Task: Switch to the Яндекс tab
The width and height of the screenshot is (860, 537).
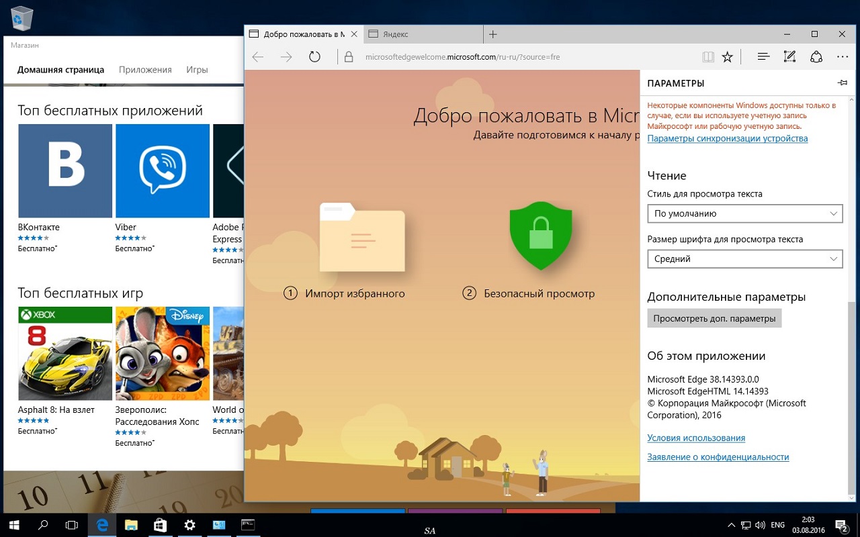Action: (423, 34)
